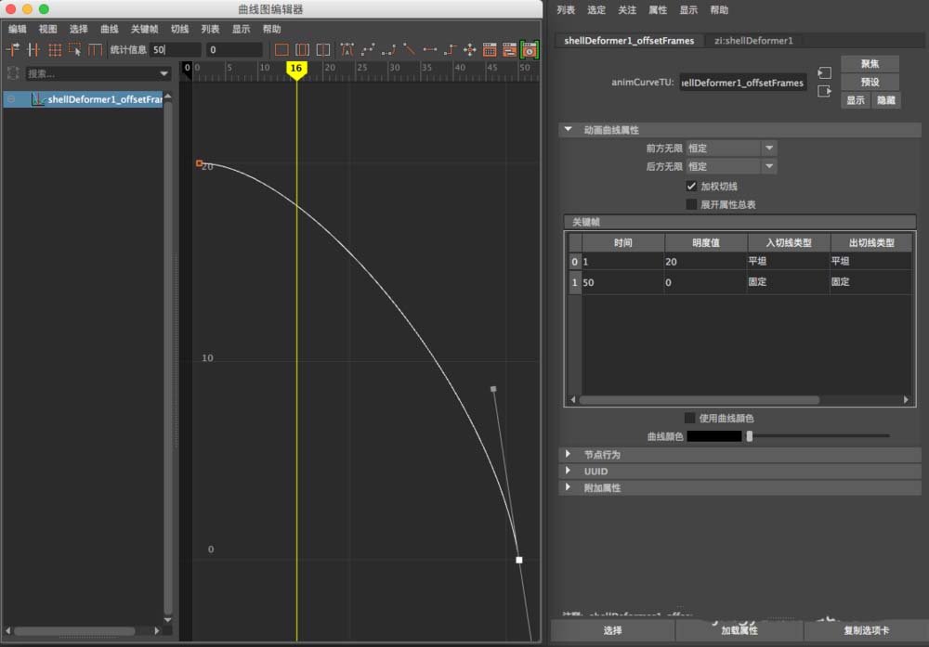
Task: Click the outliner filter icon beside search
Action: 13,73
